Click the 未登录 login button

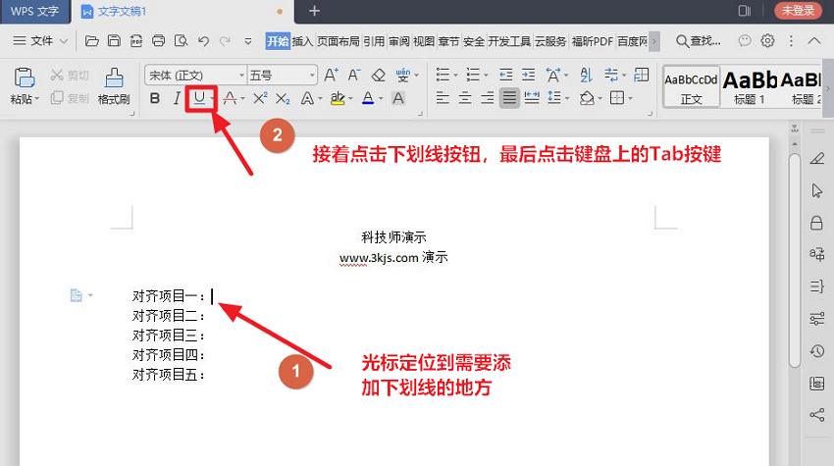798,10
